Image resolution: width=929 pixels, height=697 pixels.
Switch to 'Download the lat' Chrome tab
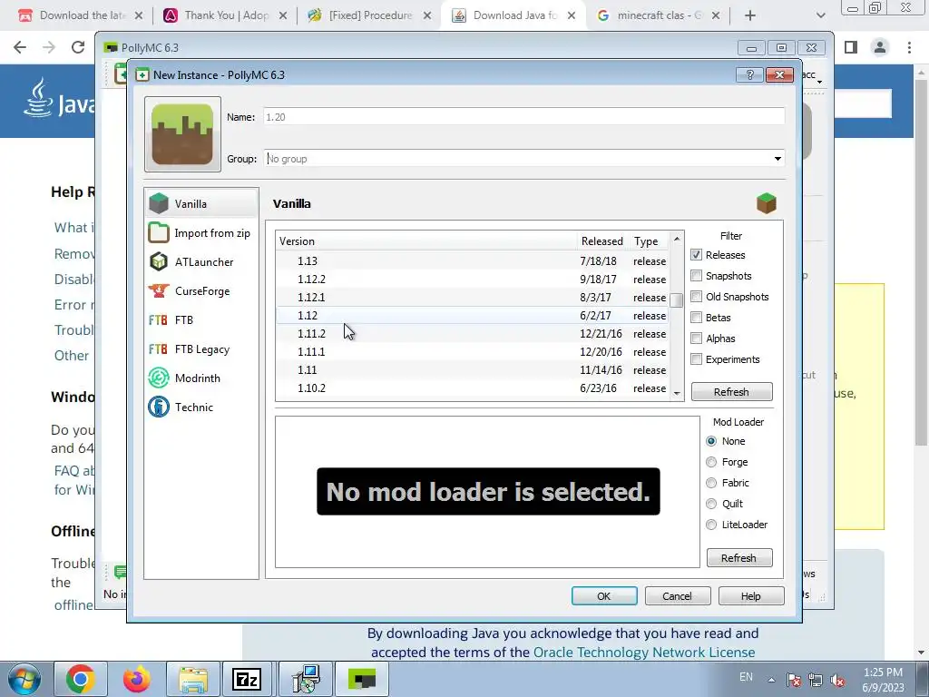81,15
